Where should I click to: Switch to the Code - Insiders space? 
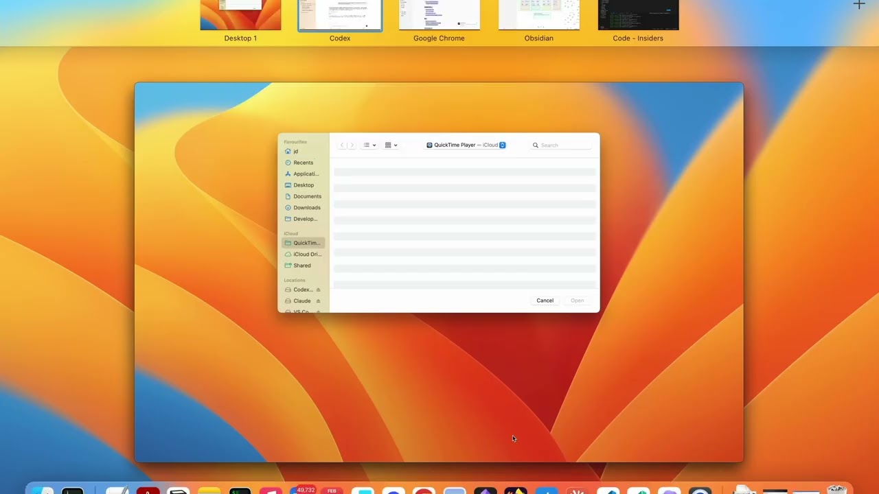tap(639, 15)
